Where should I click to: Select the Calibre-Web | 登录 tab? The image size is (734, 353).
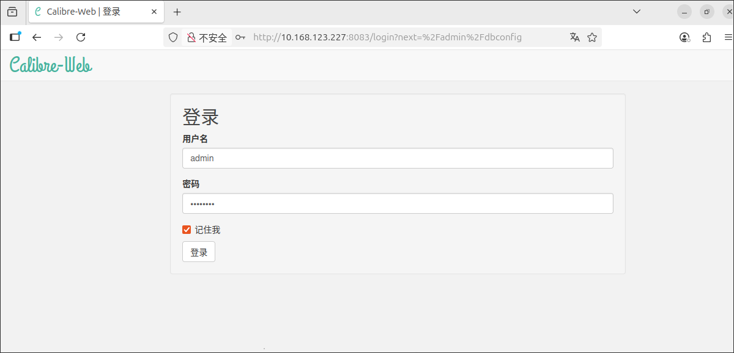click(86, 12)
